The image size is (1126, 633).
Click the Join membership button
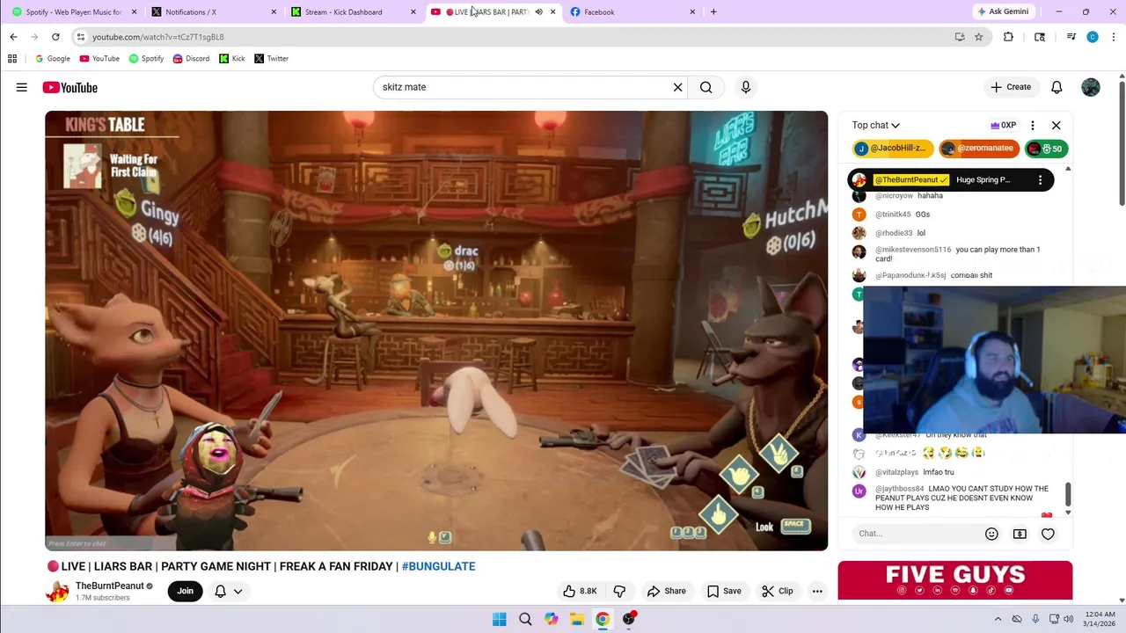click(x=185, y=591)
